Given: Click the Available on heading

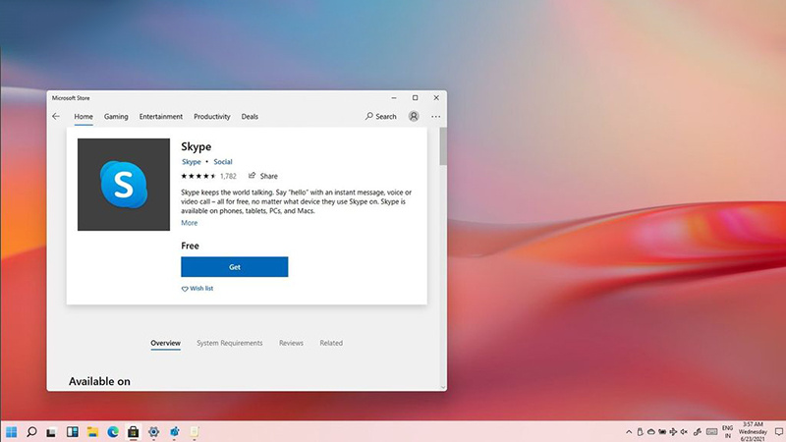Looking at the screenshot, I should click(x=99, y=381).
